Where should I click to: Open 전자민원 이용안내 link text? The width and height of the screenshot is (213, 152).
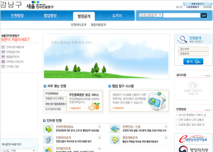coord(15,47)
